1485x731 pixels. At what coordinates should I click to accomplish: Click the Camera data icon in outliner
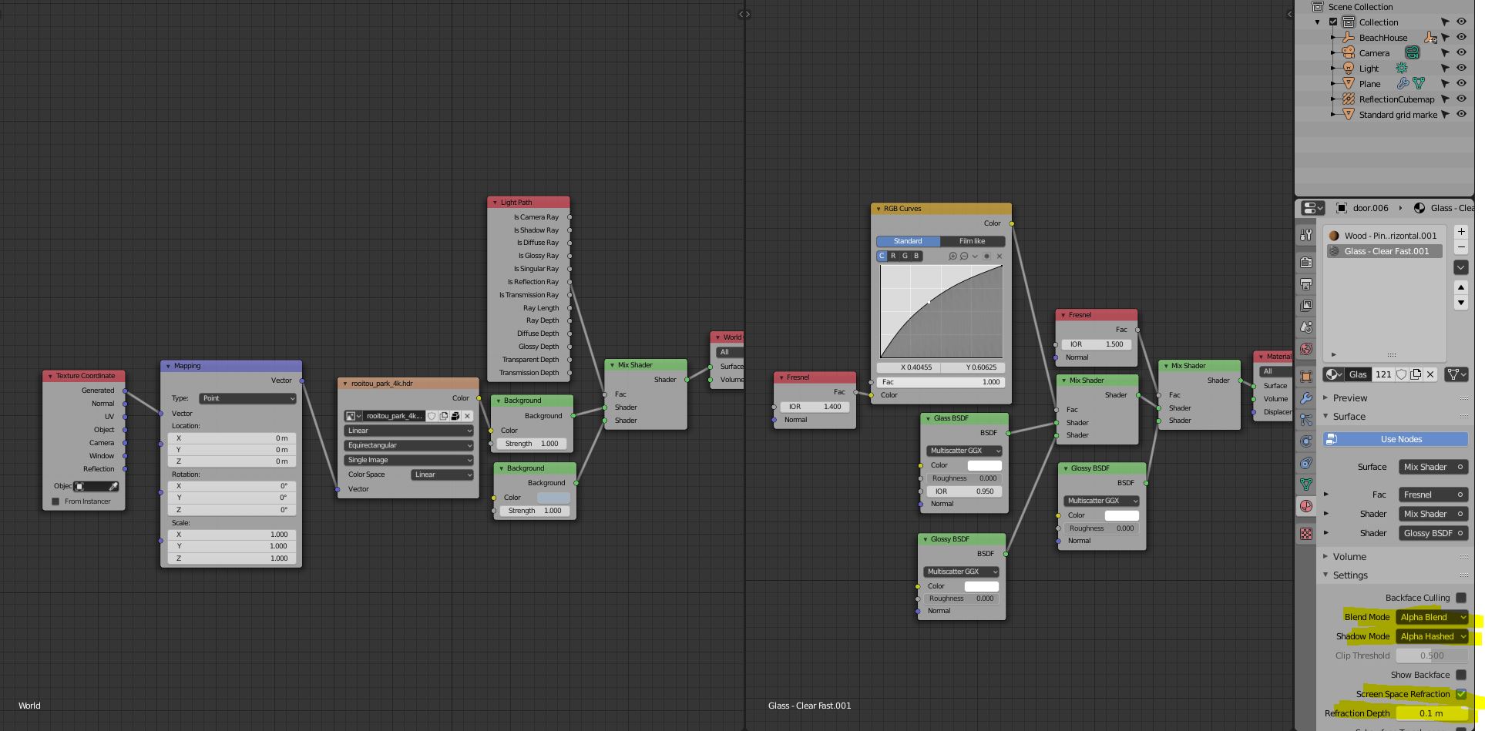pyautogui.click(x=1412, y=52)
